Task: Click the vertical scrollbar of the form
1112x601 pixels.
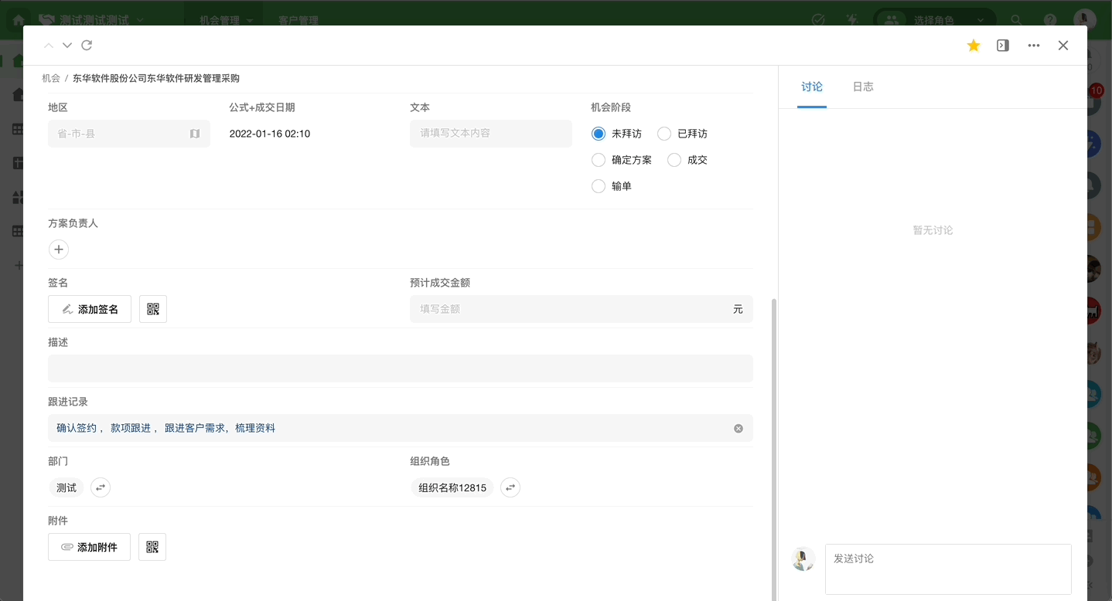Action: point(775,448)
